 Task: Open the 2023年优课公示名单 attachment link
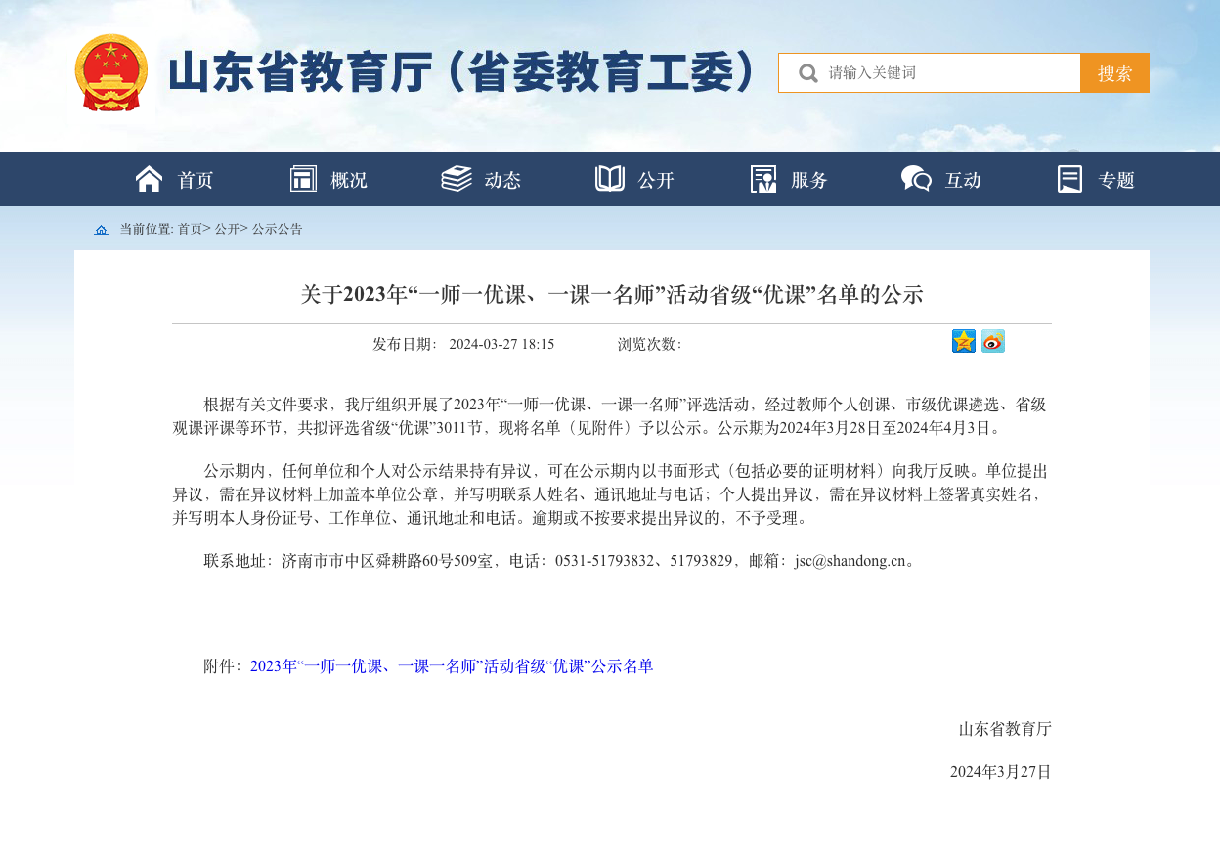pos(452,666)
